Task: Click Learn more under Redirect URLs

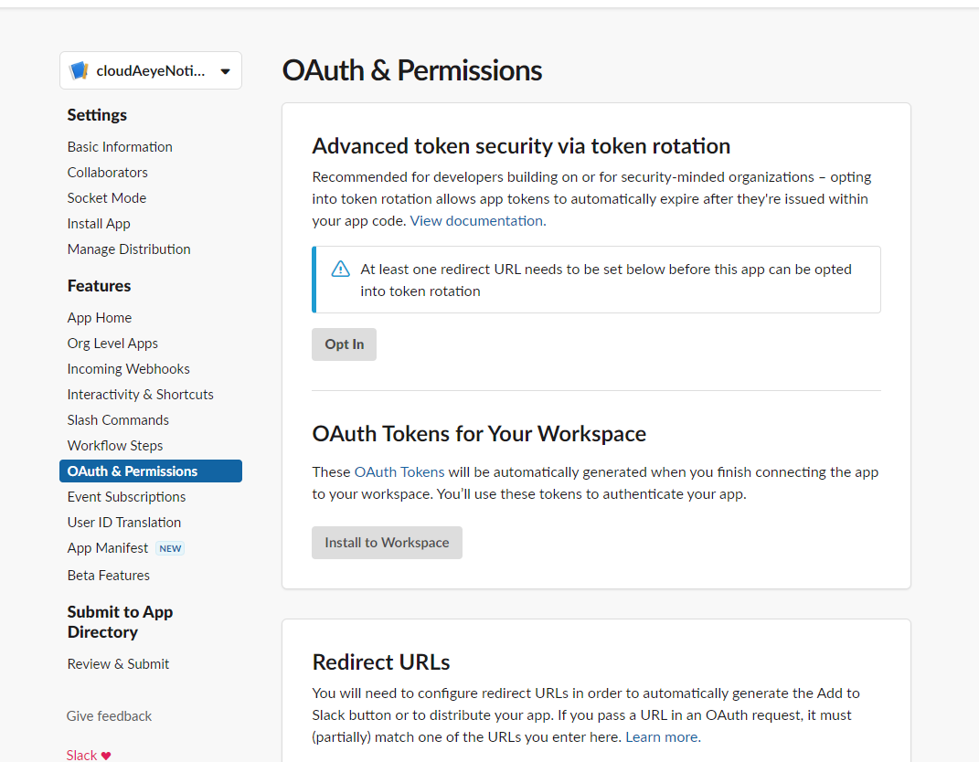Action: (x=662, y=737)
